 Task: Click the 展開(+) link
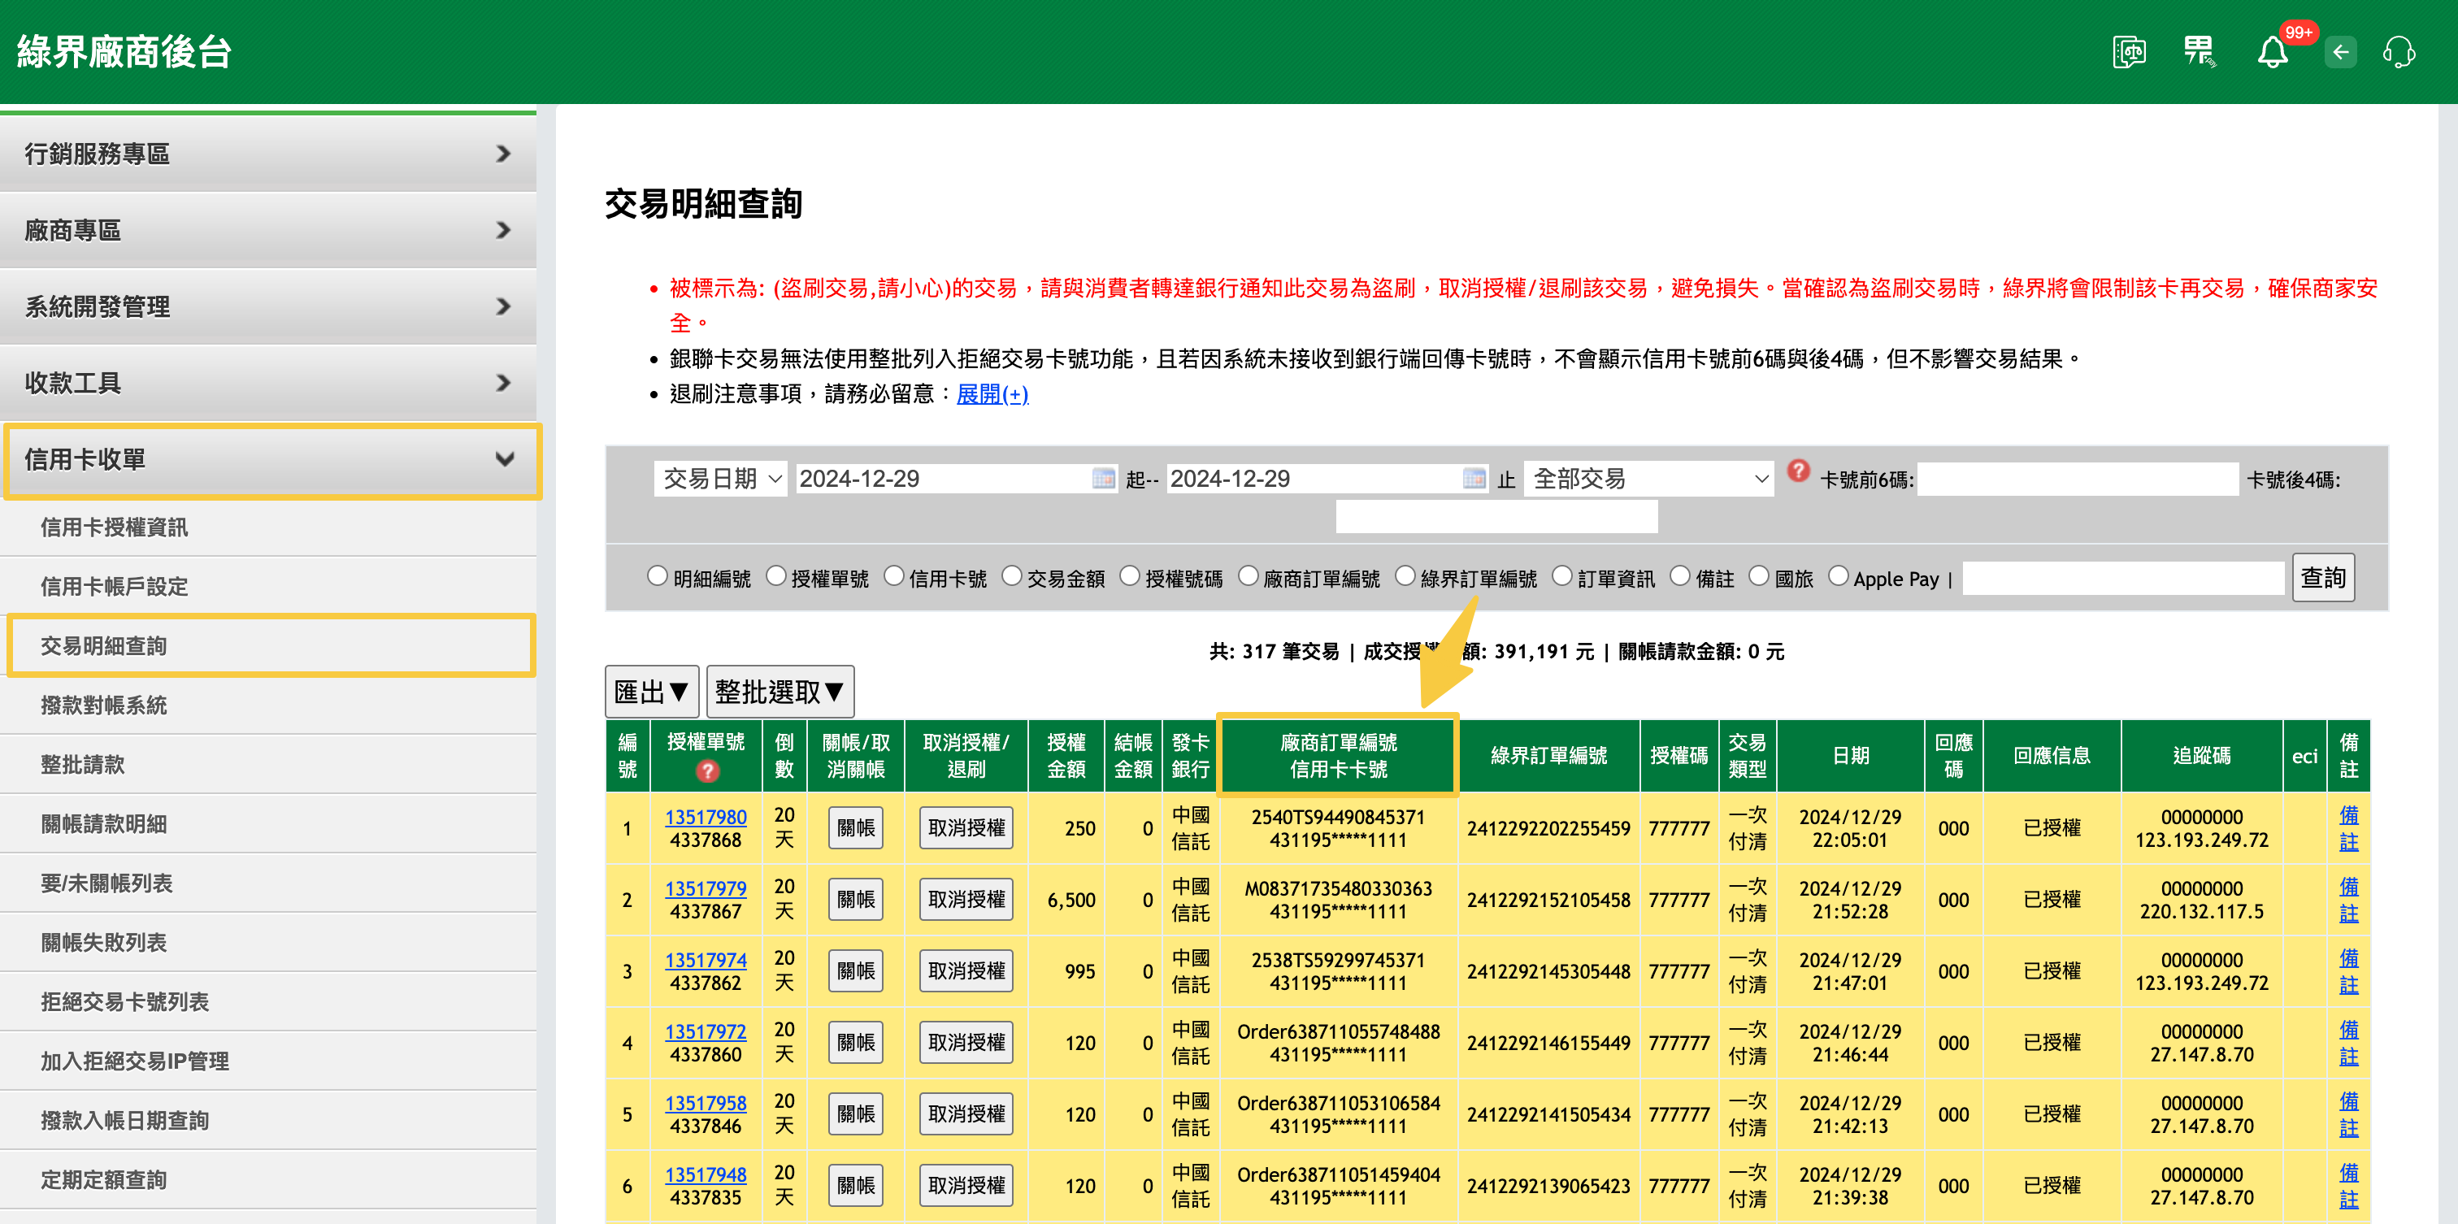992,394
